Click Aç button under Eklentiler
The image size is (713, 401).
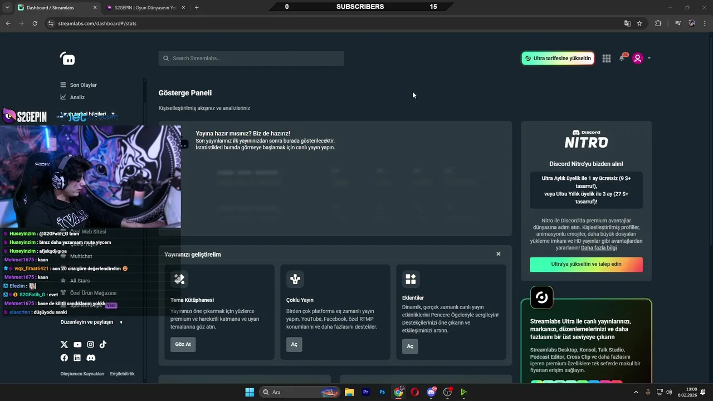[410, 346]
